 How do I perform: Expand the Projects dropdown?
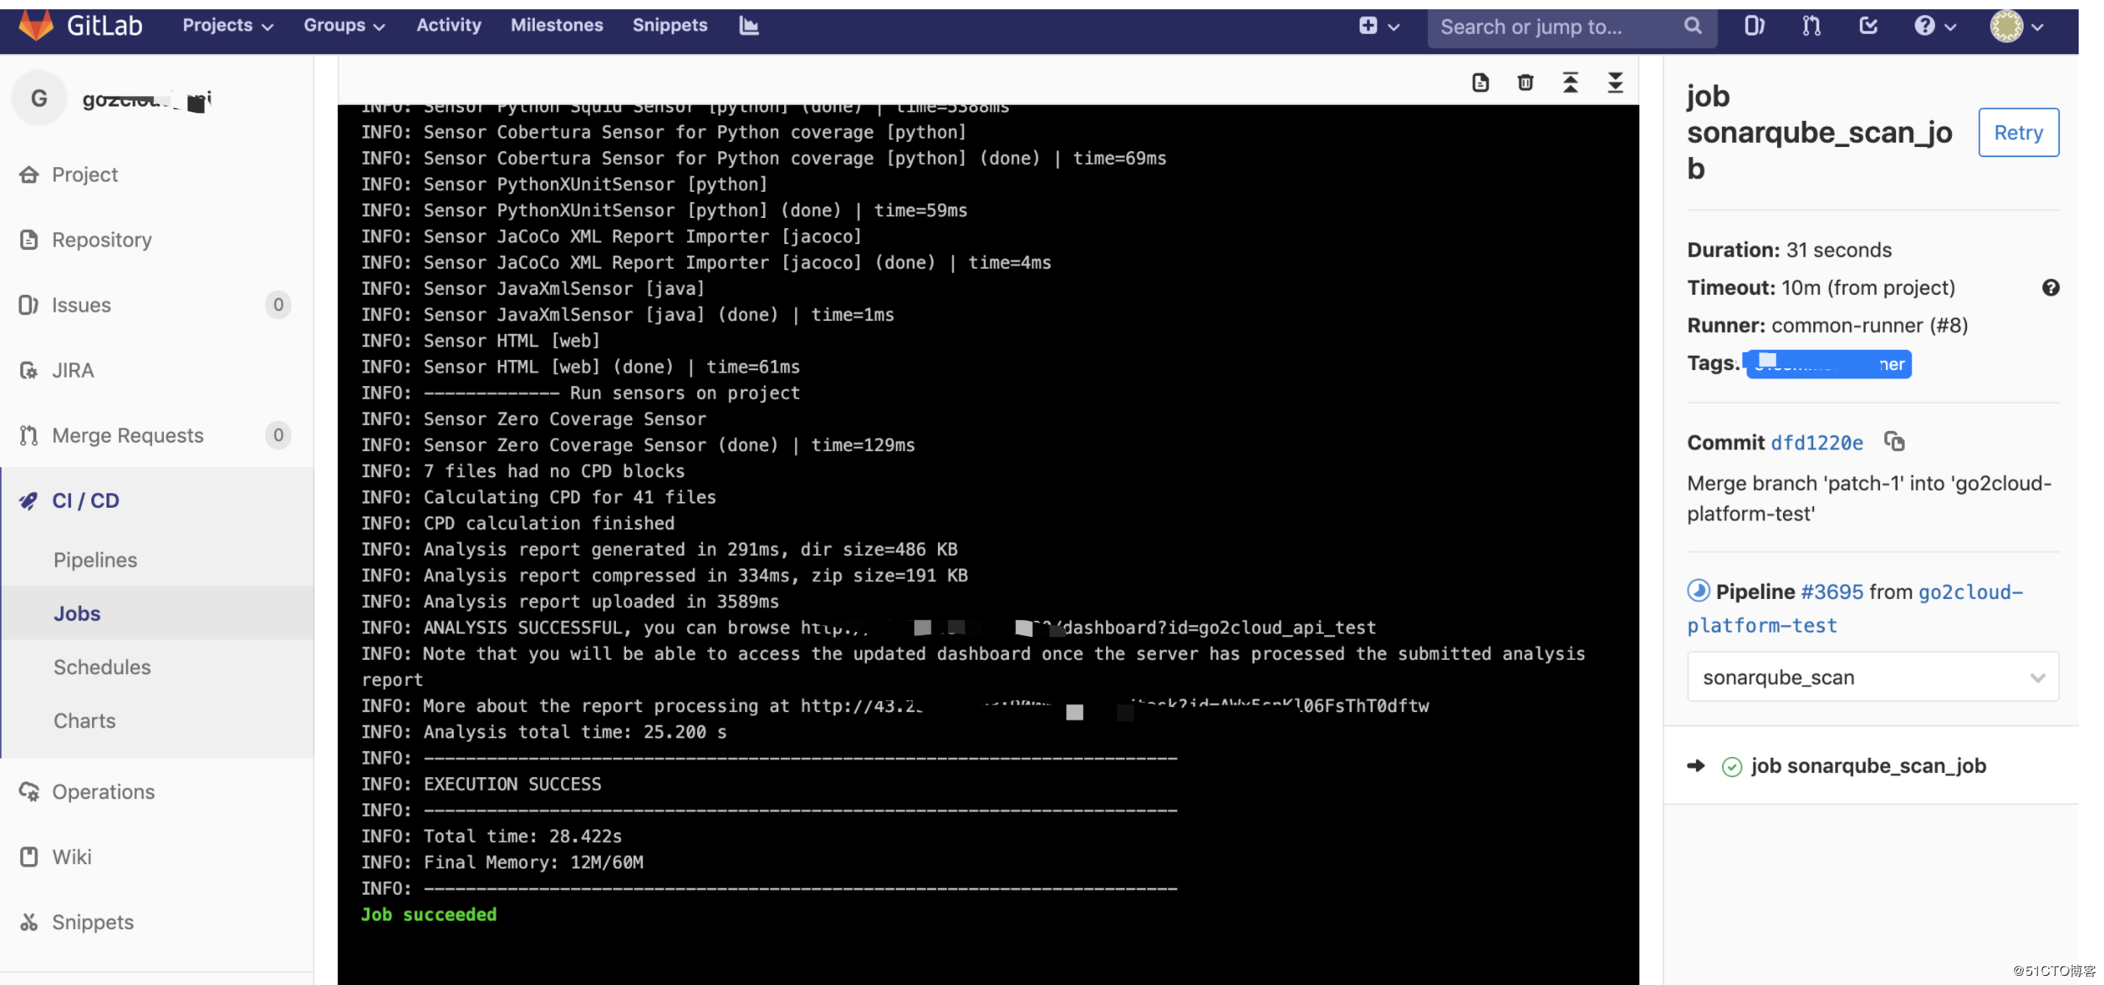(x=227, y=25)
